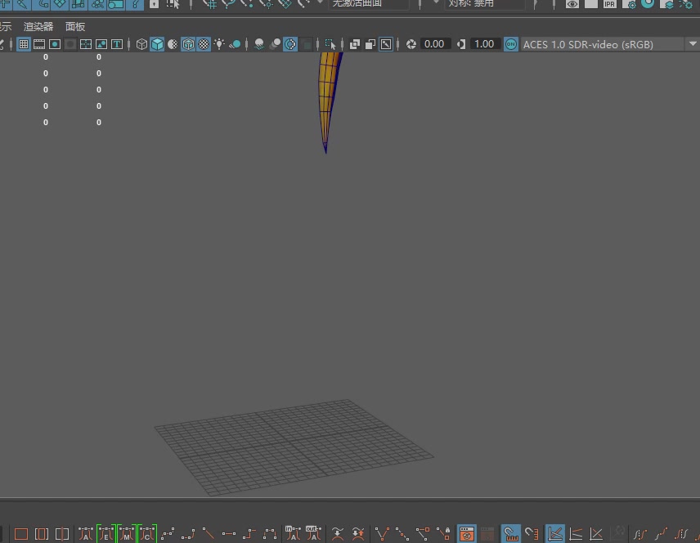Toggle the viewport grid display icon
The width and height of the screenshot is (700, 543).
24,44
